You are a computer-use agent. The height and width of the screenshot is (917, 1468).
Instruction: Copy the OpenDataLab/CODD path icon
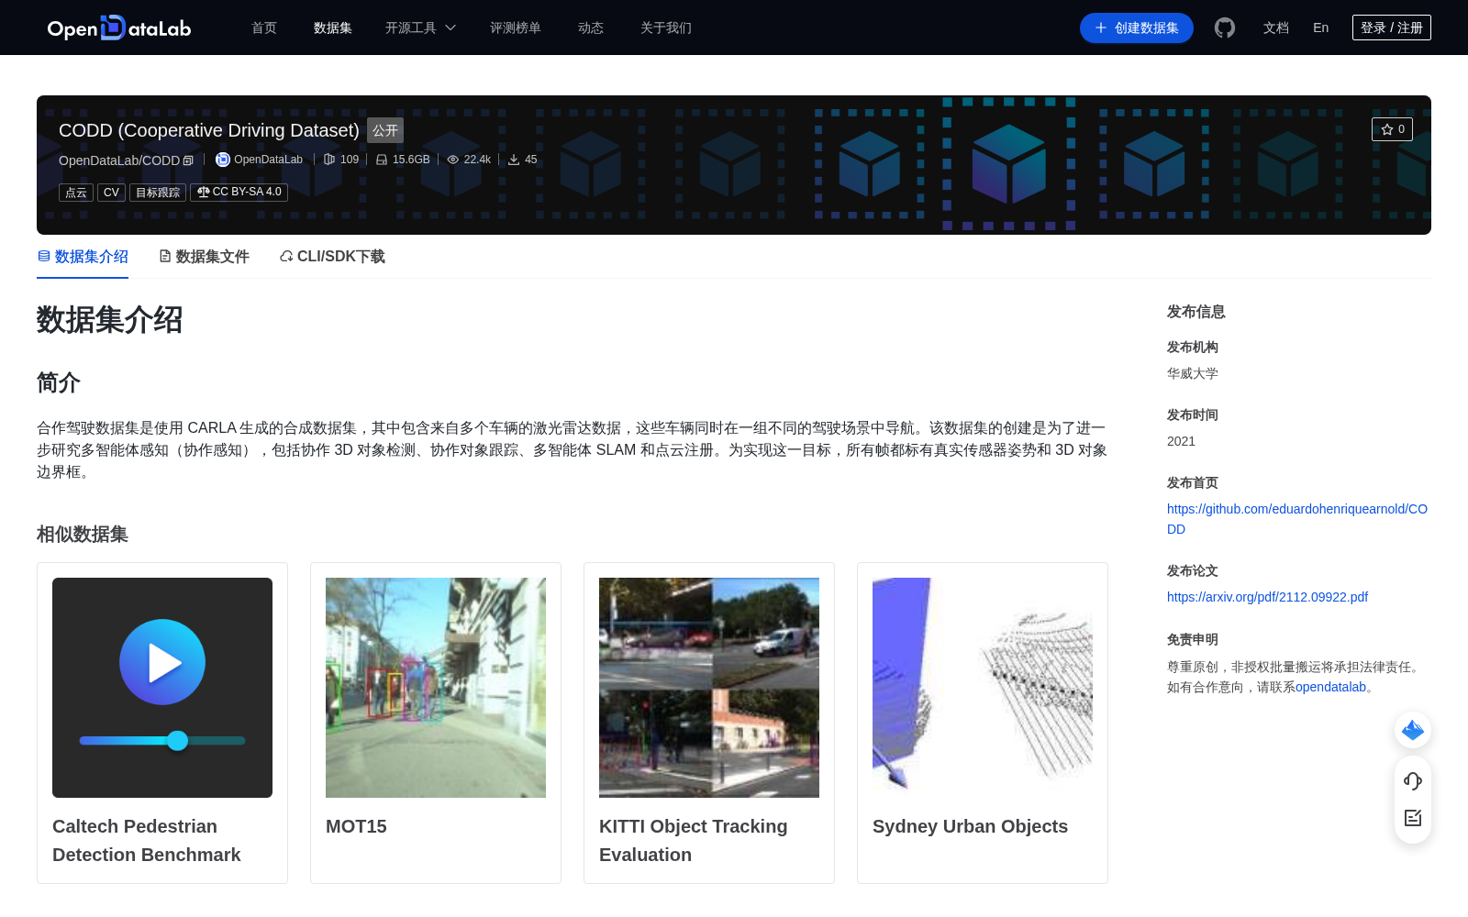point(188,160)
